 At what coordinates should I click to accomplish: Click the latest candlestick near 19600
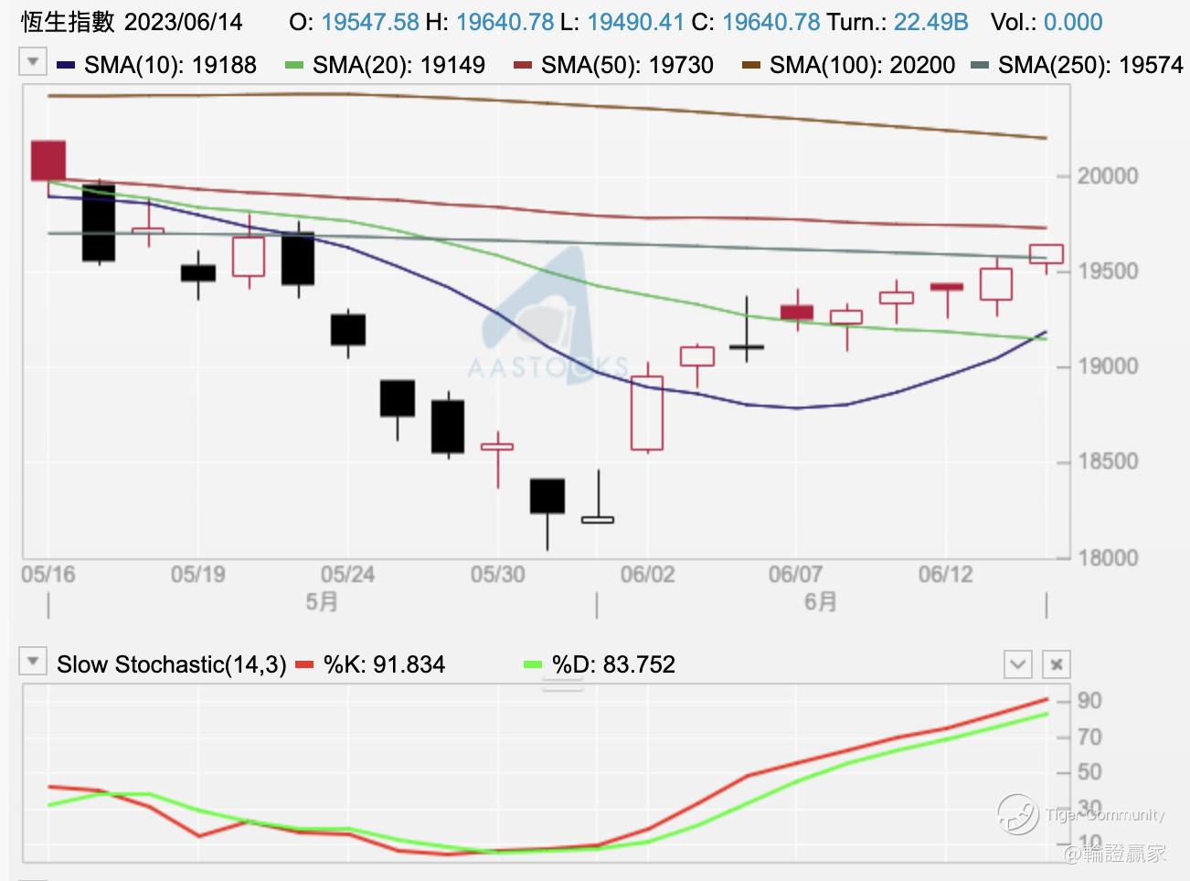coord(1047,254)
